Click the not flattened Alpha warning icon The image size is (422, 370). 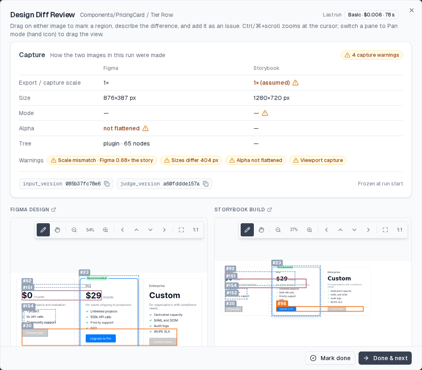[145, 128]
